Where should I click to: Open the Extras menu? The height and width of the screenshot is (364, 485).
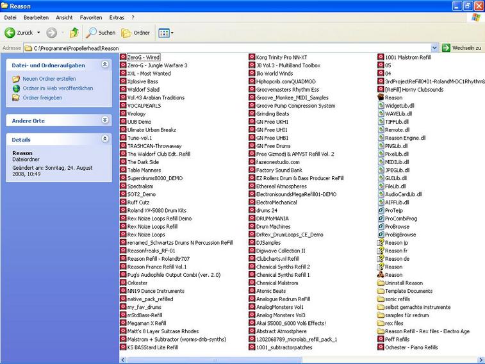(117, 17)
